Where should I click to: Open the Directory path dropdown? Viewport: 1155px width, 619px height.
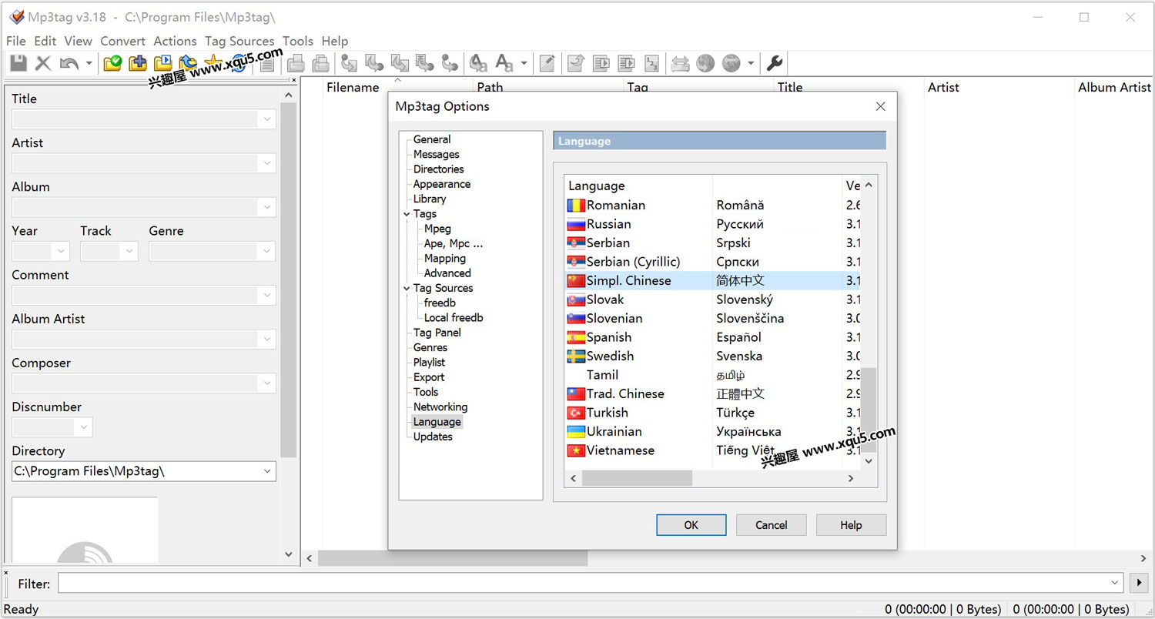pyautogui.click(x=267, y=471)
